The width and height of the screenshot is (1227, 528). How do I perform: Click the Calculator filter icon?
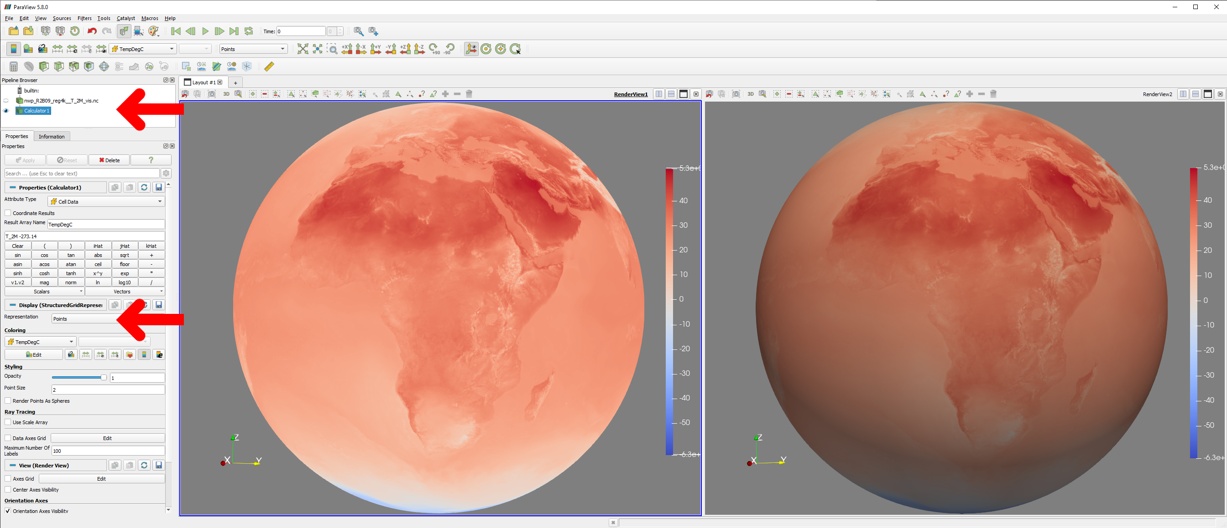point(13,67)
